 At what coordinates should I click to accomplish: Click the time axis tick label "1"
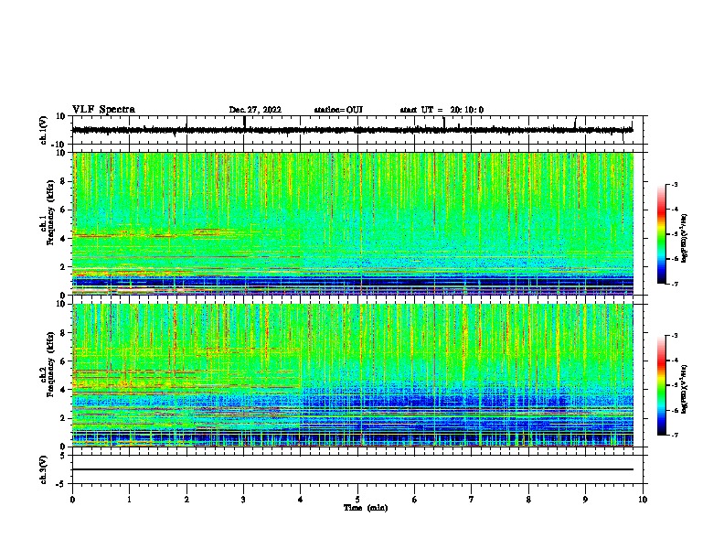pyautogui.click(x=129, y=500)
